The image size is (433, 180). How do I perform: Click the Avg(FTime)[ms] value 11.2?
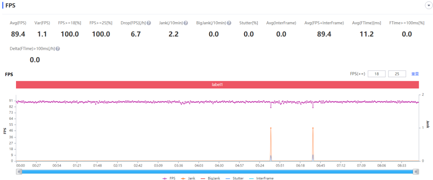click(366, 34)
